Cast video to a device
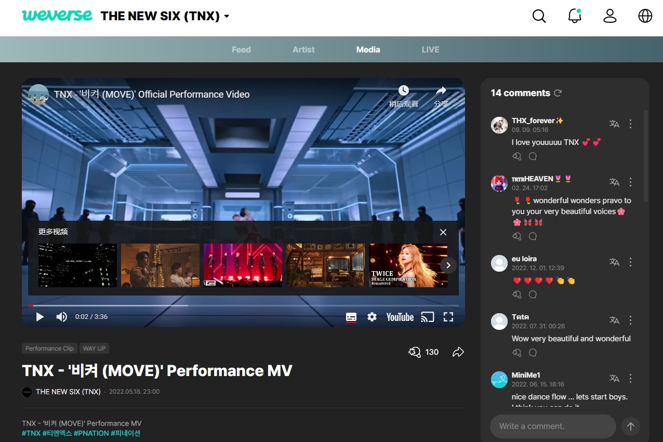The height and width of the screenshot is (442, 663). [x=427, y=317]
